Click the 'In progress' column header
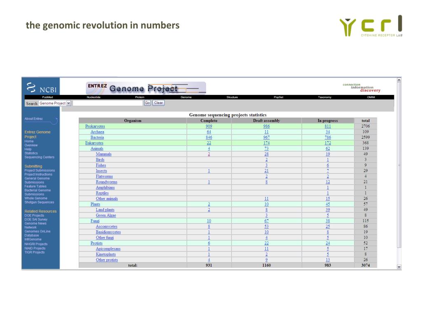The height and width of the screenshot is (317, 422). coord(328,121)
